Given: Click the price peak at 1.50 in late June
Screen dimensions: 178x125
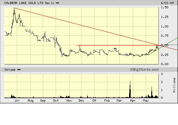Looking at the screenshot, I should (x=14, y=8).
